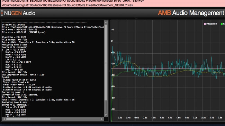Click the NUGEN Audio logo

(x=20, y=13)
